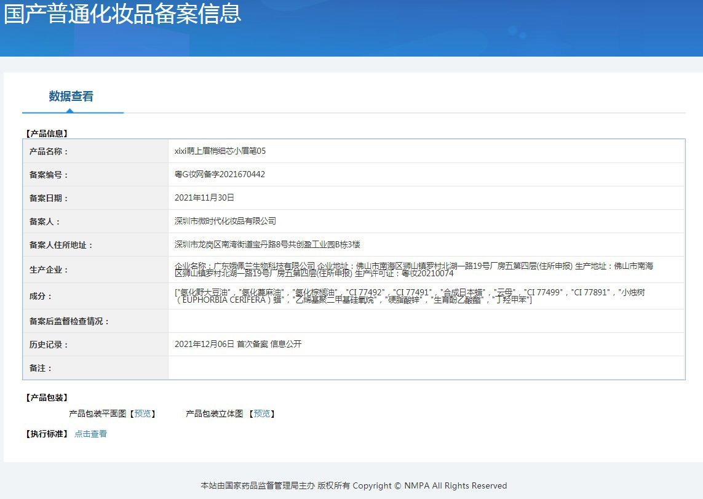The width and height of the screenshot is (703, 499).
Task: Click the 备案人： label cell
Action: (95, 221)
